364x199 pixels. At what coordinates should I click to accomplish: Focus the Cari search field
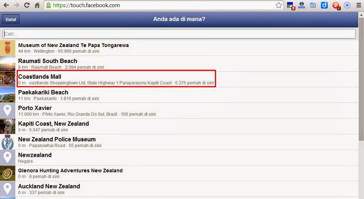point(179,34)
